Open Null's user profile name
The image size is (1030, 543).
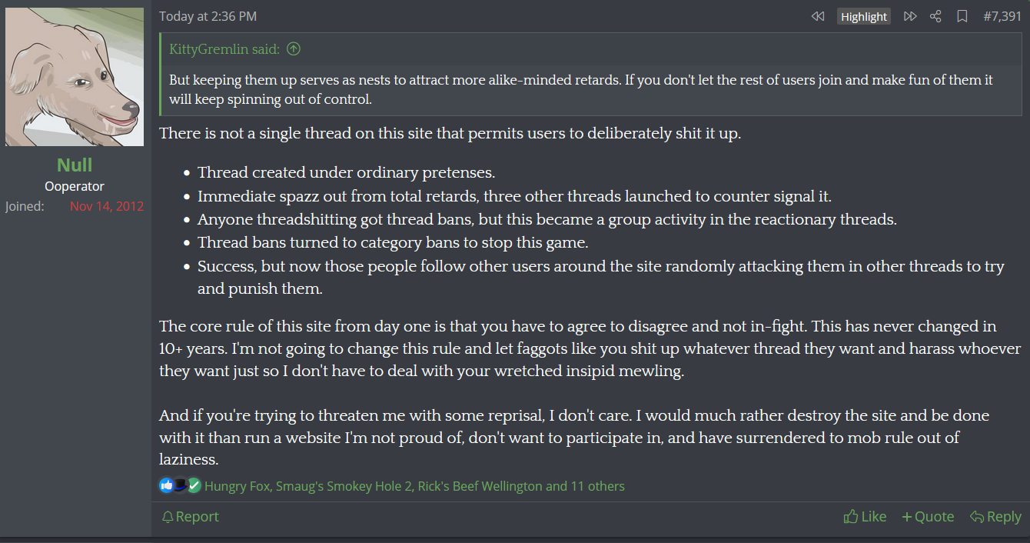[x=75, y=165]
